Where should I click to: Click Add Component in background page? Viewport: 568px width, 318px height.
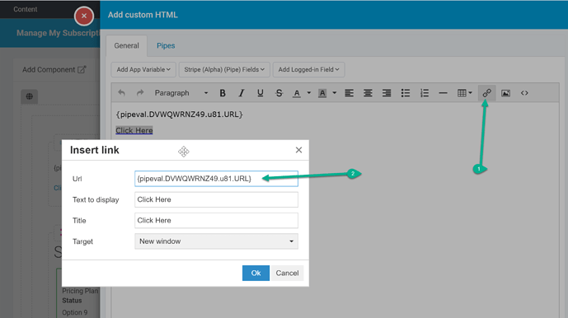click(54, 69)
